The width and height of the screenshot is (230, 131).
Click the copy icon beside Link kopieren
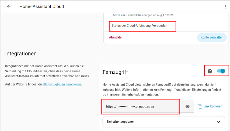(200, 106)
